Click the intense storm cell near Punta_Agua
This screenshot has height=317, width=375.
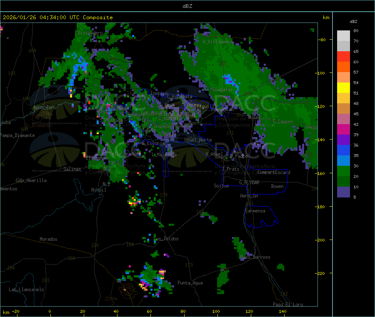tap(153, 280)
